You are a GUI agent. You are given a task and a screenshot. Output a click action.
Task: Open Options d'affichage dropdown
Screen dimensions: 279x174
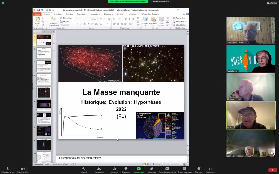pos(161,2)
